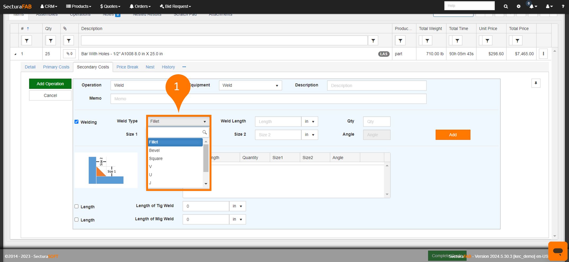Viewport: 569px width, 262px height.
Task: Open the settings gear icon
Action: tap(519, 6)
